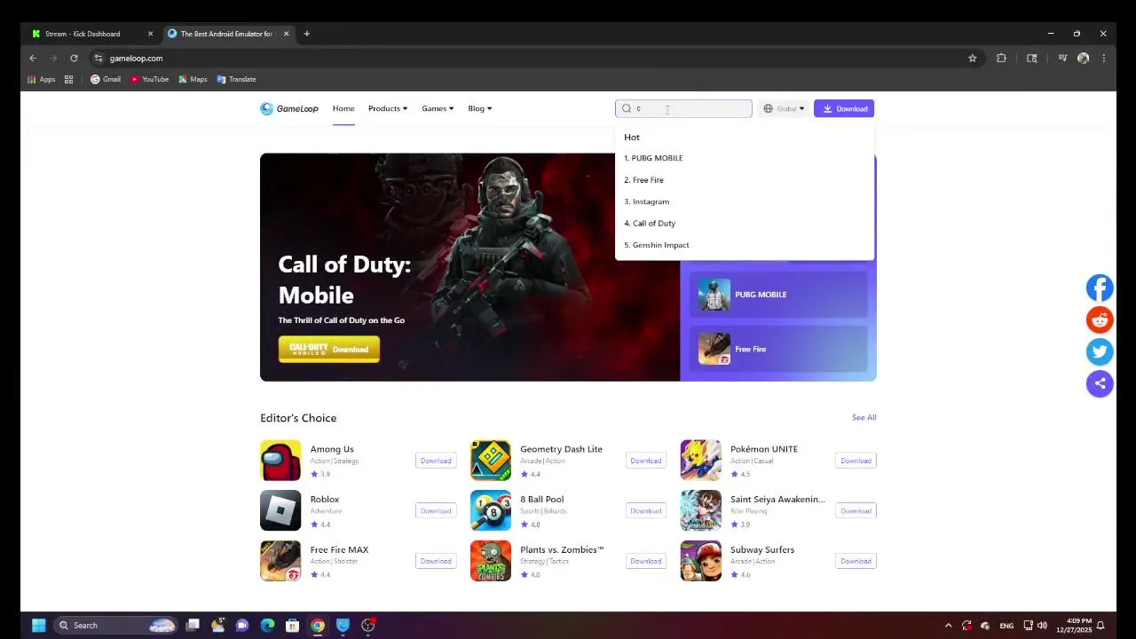Open the Chrome extensions puzzle icon

click(x=1001, y=59)
